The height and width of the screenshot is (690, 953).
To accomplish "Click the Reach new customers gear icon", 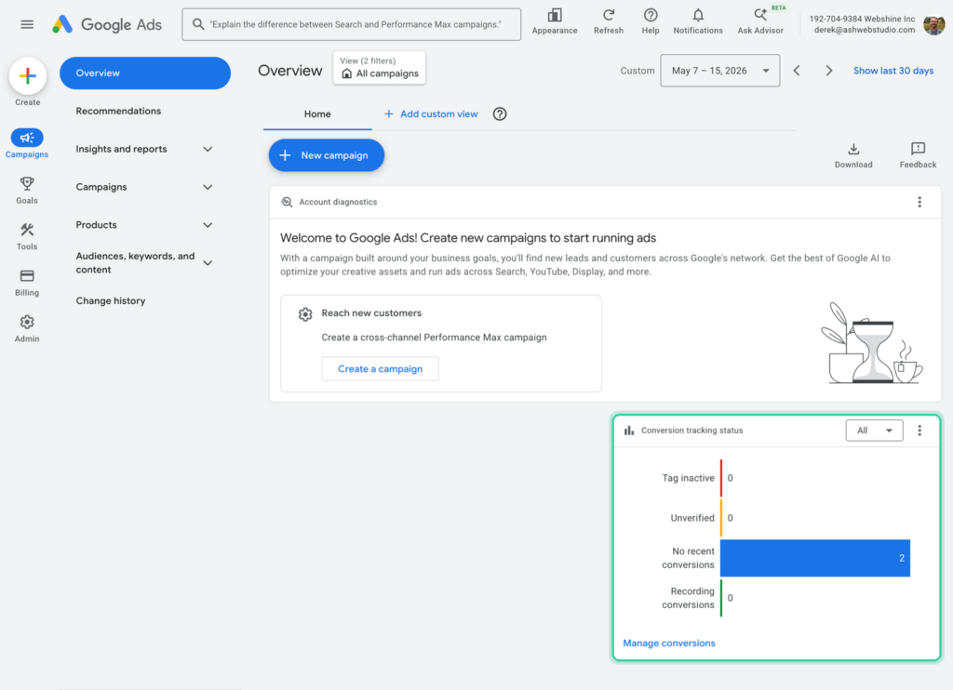I will coord(305,314).
